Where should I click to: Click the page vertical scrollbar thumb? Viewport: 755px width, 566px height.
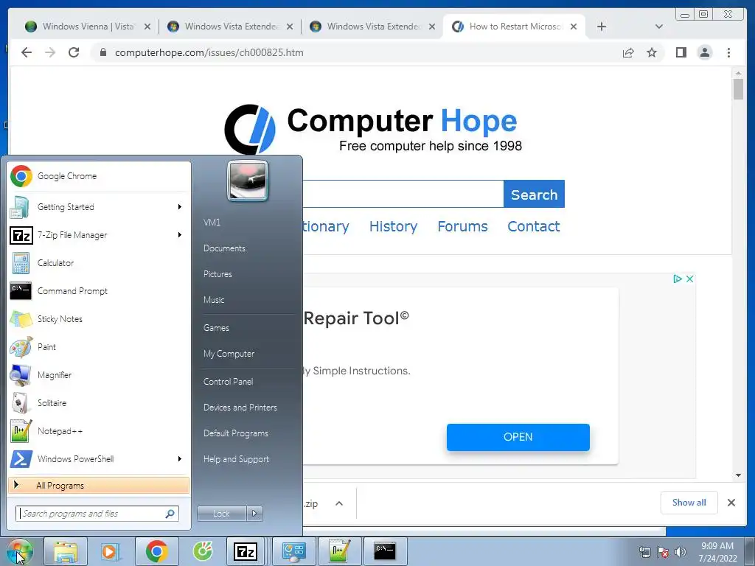click(738, 89)
